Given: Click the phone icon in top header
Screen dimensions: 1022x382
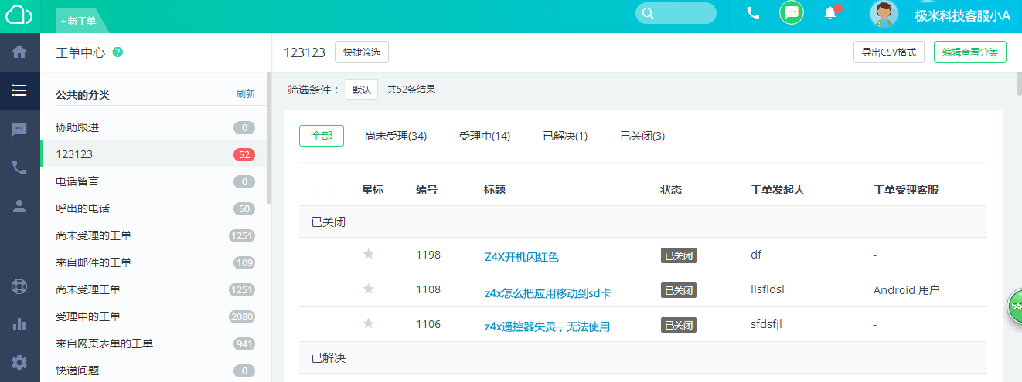Looking at the screenshot, I should [x=753, y=12].
